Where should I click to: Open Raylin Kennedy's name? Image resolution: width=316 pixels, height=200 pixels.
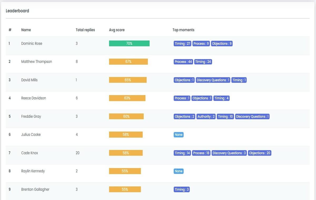33,171
